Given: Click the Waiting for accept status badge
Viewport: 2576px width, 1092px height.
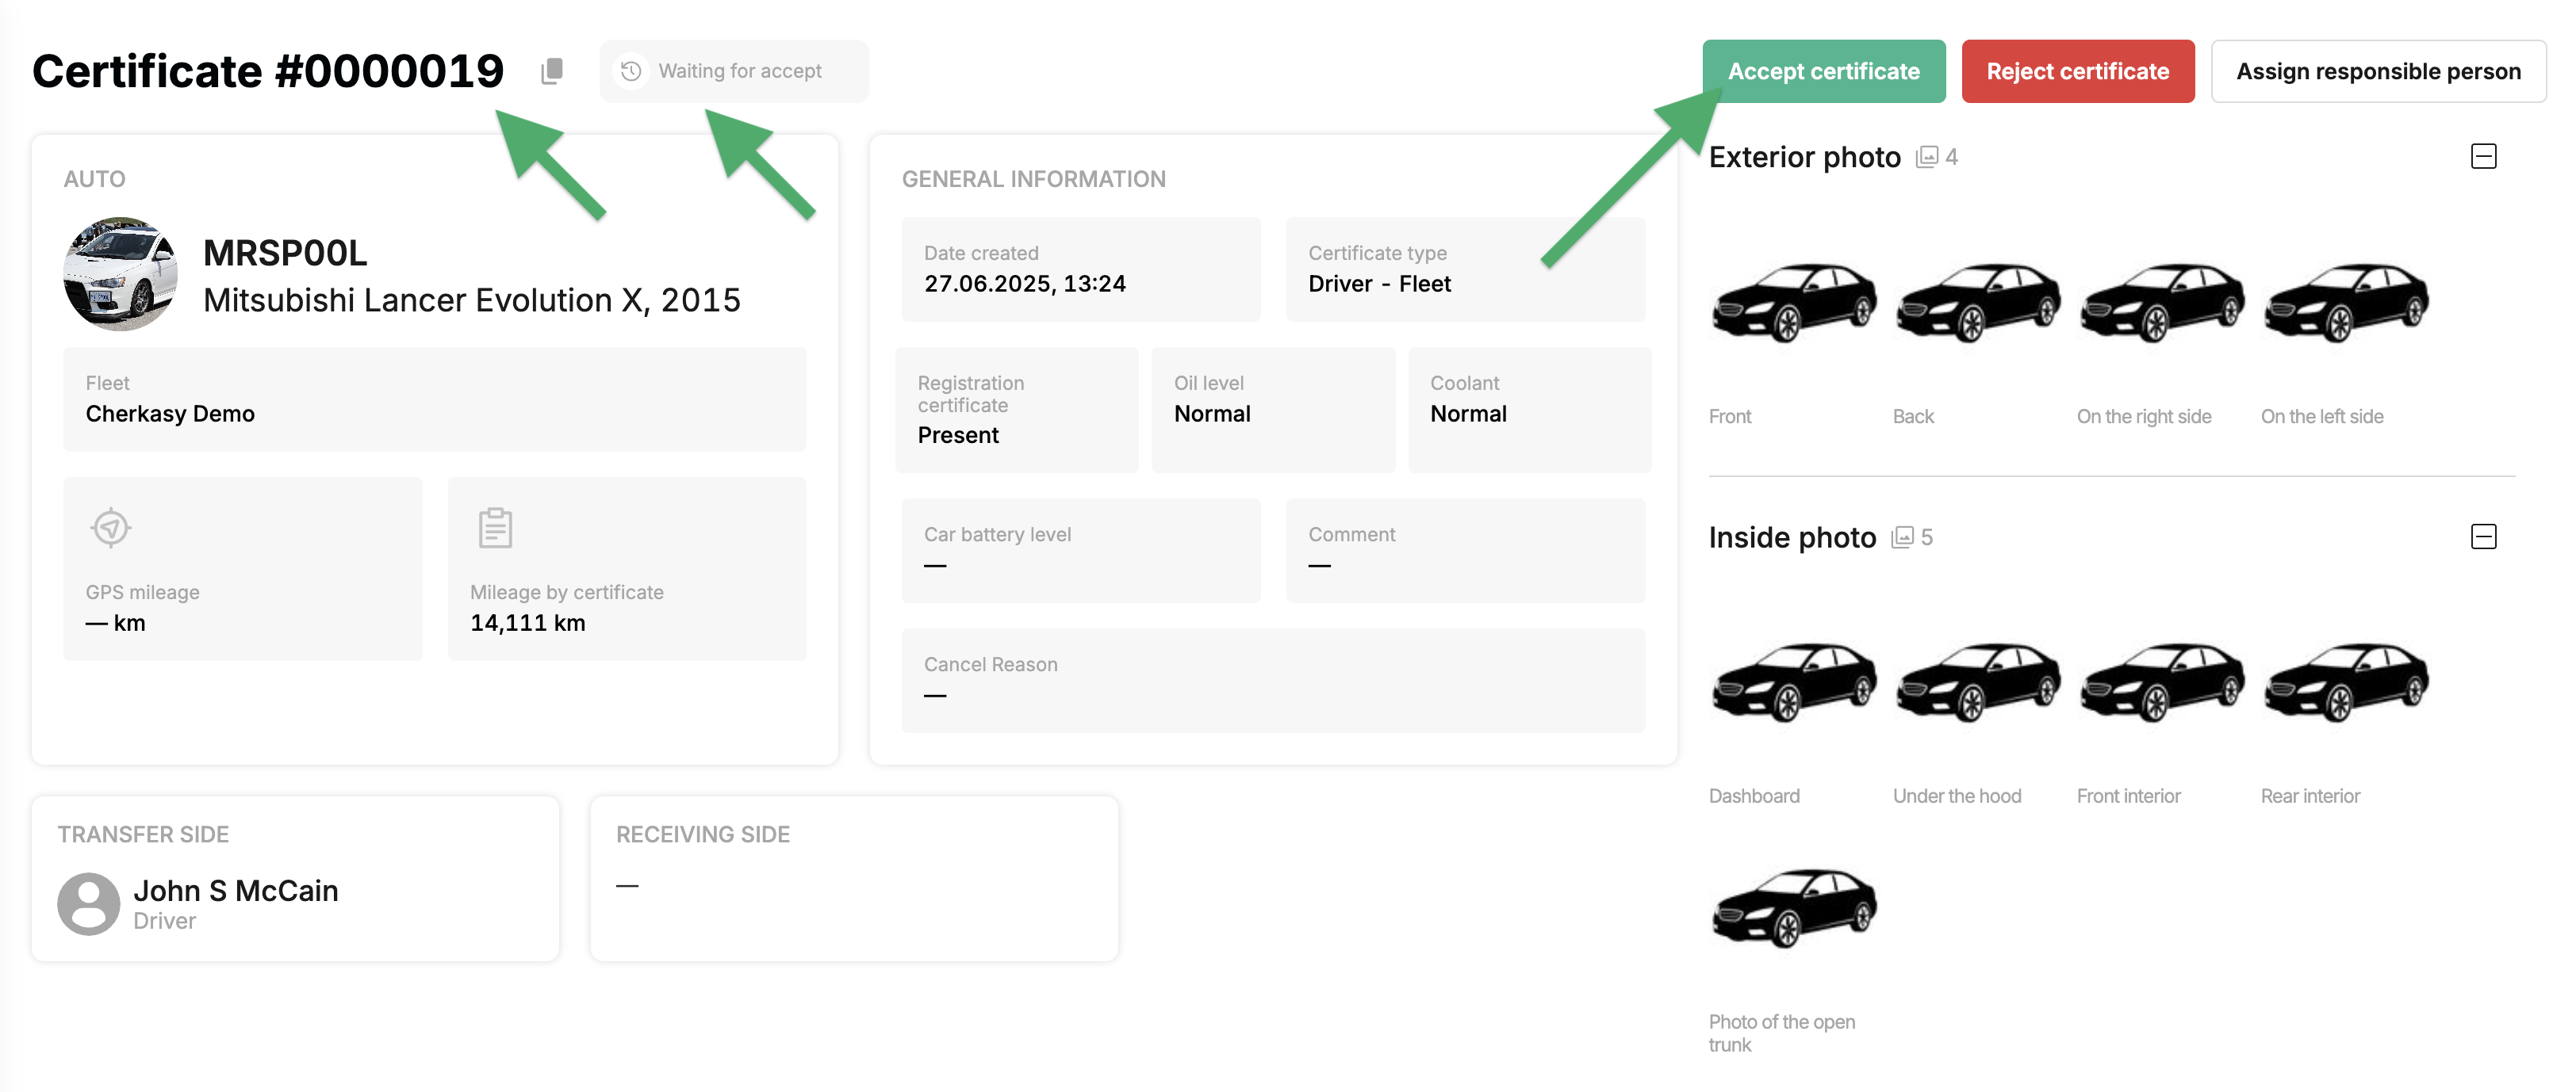Looking at the screenshot, I should tap(734, 71).
